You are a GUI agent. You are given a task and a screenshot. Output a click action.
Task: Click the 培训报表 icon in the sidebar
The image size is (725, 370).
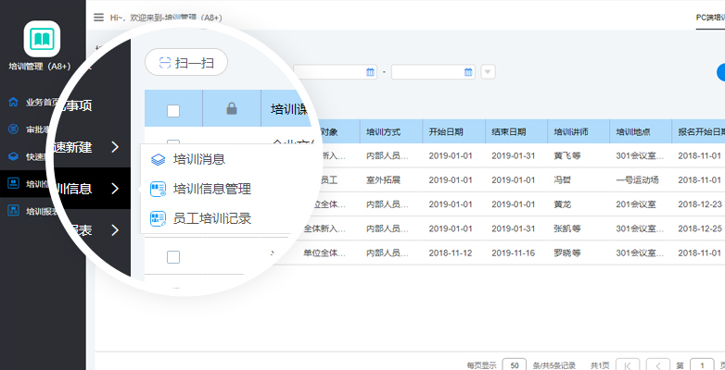pos(13,211)
